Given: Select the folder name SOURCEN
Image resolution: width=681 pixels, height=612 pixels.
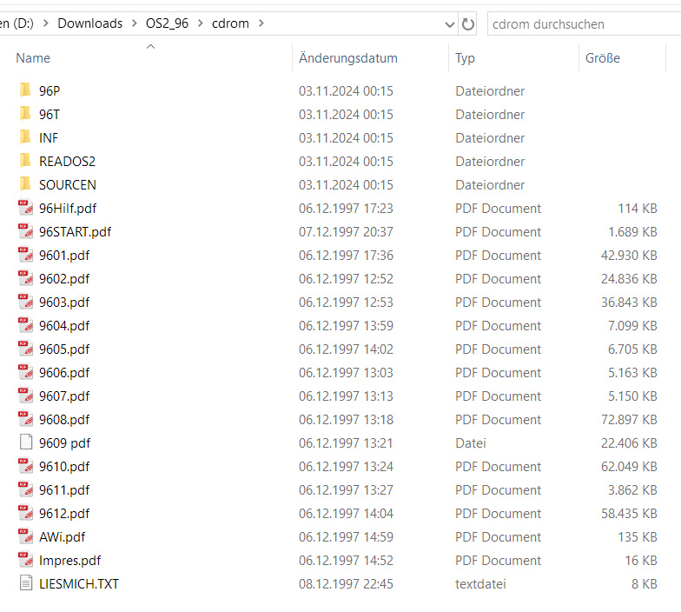Looking at the screenshot, I should pos(68,184).
